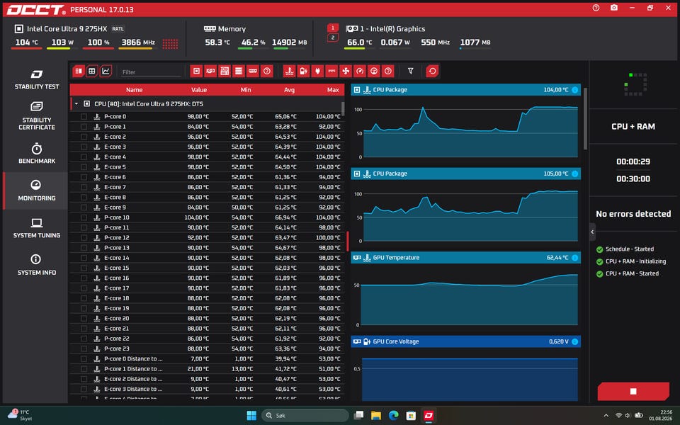Click the OCCT icon in the taskbar
This screenshot has height=425, width=680.
pos(429,416)
